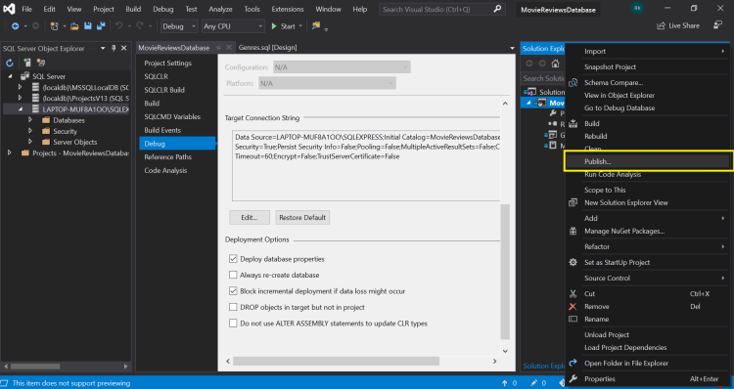Viewport: 734px width, 389px height.
Task: Click the Add SQL Server icon
Action: coord(27,63)
